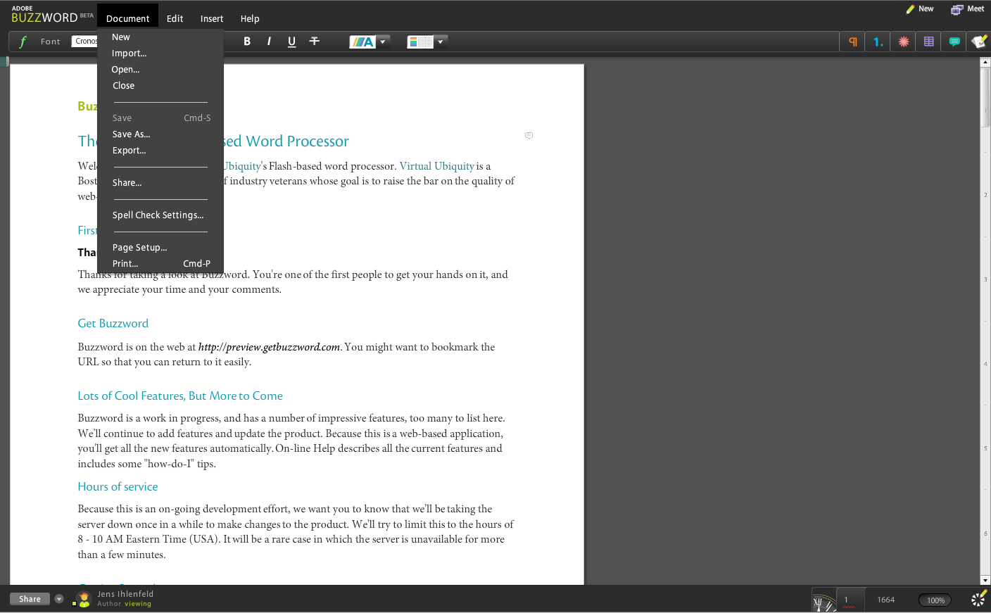Open the insert table icon
This screenshot has height=613, width=991.
tap(928, 41)
